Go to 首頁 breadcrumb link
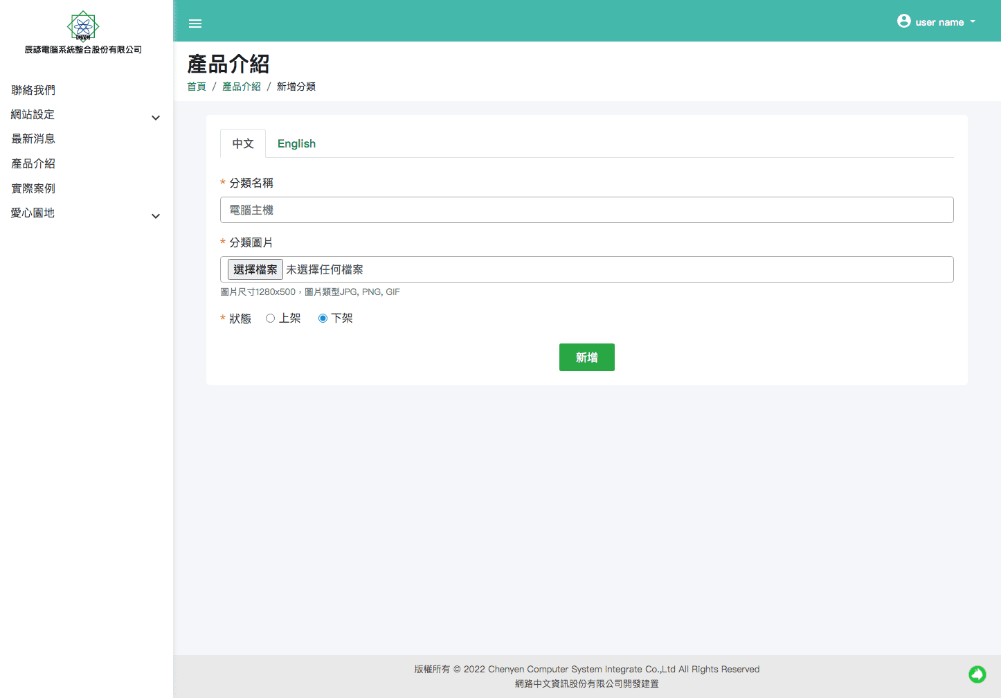1001x698 pixels. tap(197, 87)
